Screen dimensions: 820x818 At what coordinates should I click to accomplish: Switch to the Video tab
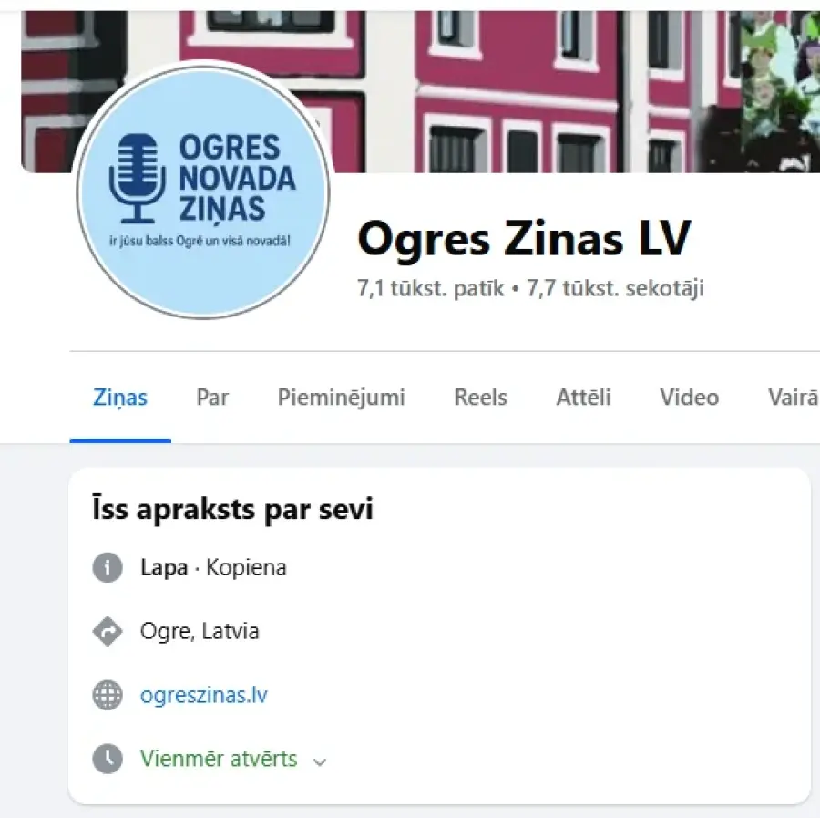[x=690, y=398]
